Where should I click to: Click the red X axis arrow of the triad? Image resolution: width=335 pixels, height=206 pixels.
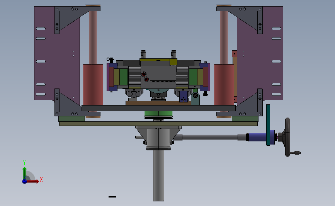32,181
